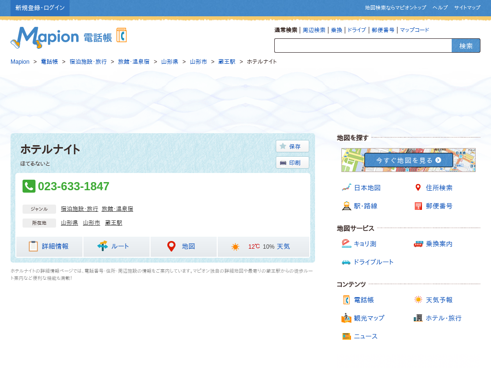Click the printer icon on 印刷 button
The height and width of the screenshot is (368, 491).
[x=283, y=163]
